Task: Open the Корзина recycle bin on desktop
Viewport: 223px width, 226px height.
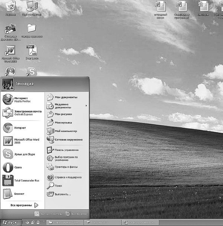Action: 10,8
